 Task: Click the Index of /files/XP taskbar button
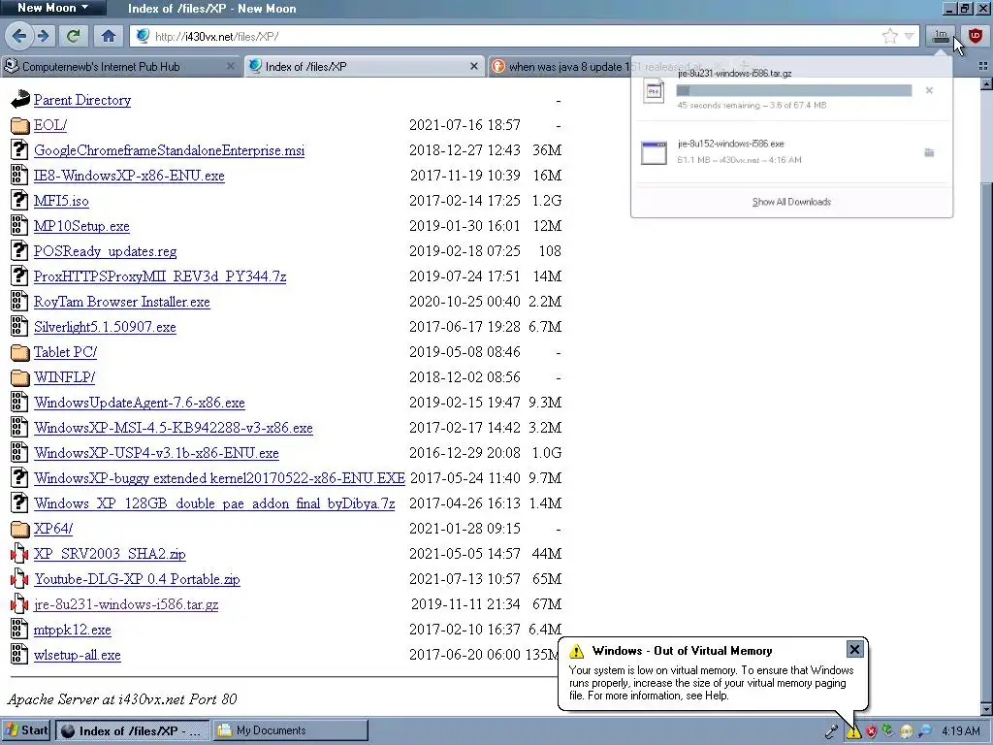point(133,730)
